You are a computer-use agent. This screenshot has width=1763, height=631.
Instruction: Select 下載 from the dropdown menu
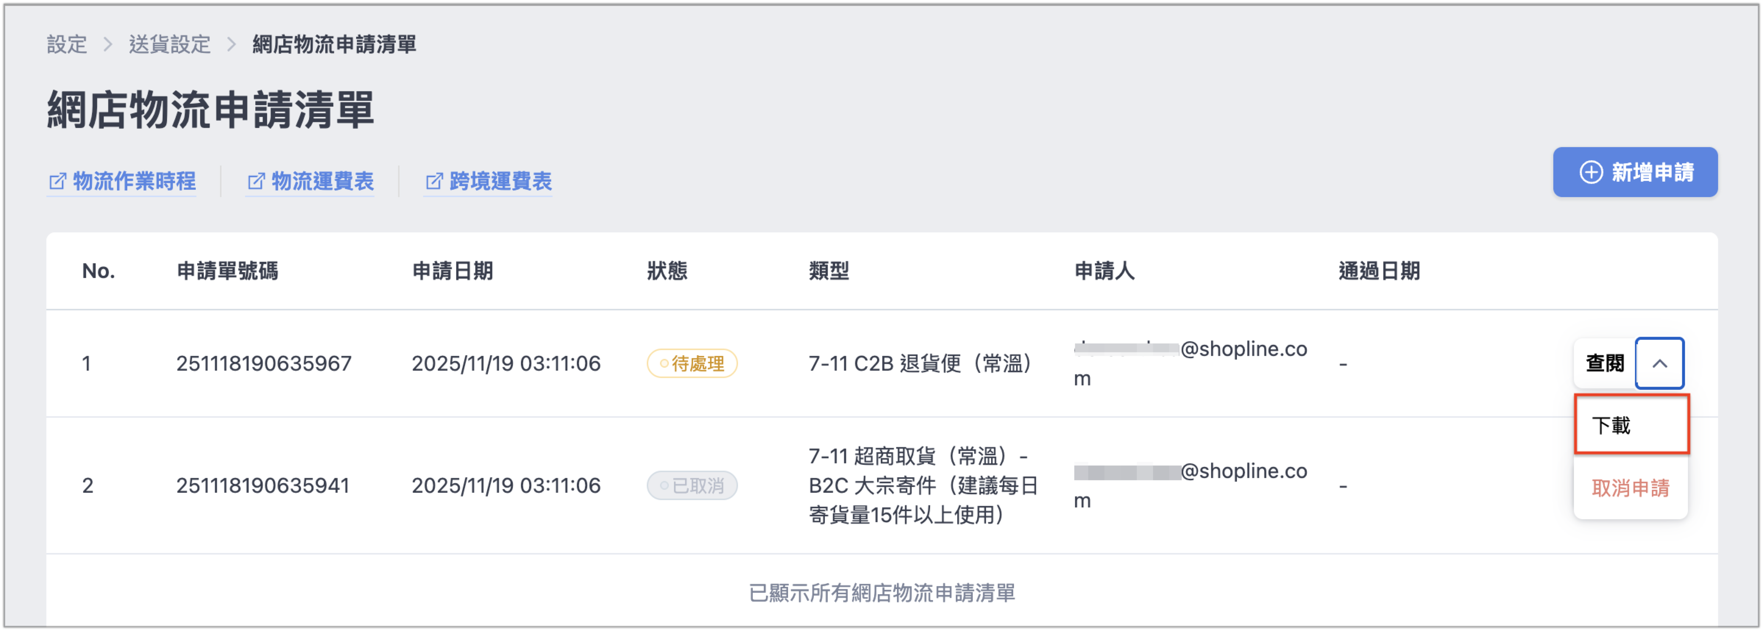[1632, 425]
